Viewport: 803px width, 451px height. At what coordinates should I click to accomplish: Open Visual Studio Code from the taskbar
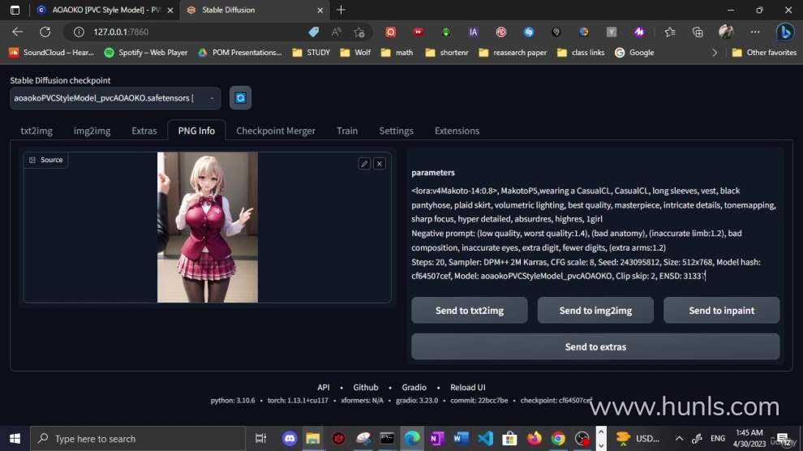tap(485, 439)
